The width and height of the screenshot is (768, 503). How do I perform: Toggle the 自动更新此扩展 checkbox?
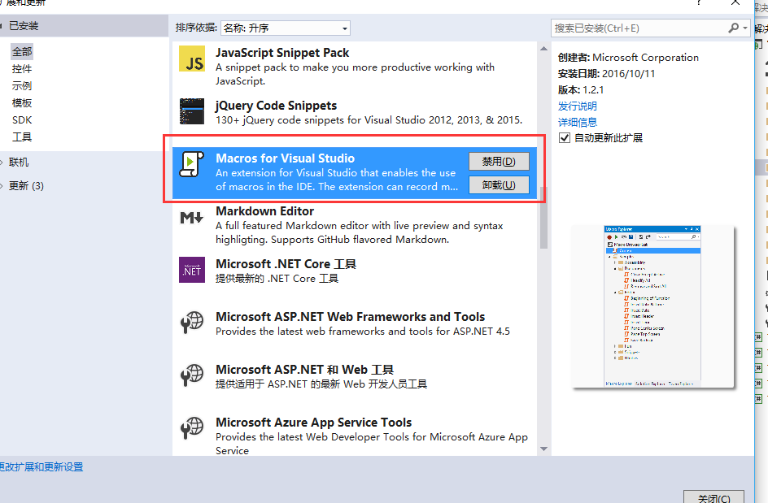[x=565, y=138]
